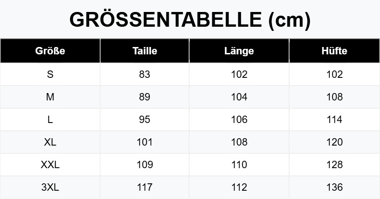Click the 3XL size cell

[x=50, y=187]
